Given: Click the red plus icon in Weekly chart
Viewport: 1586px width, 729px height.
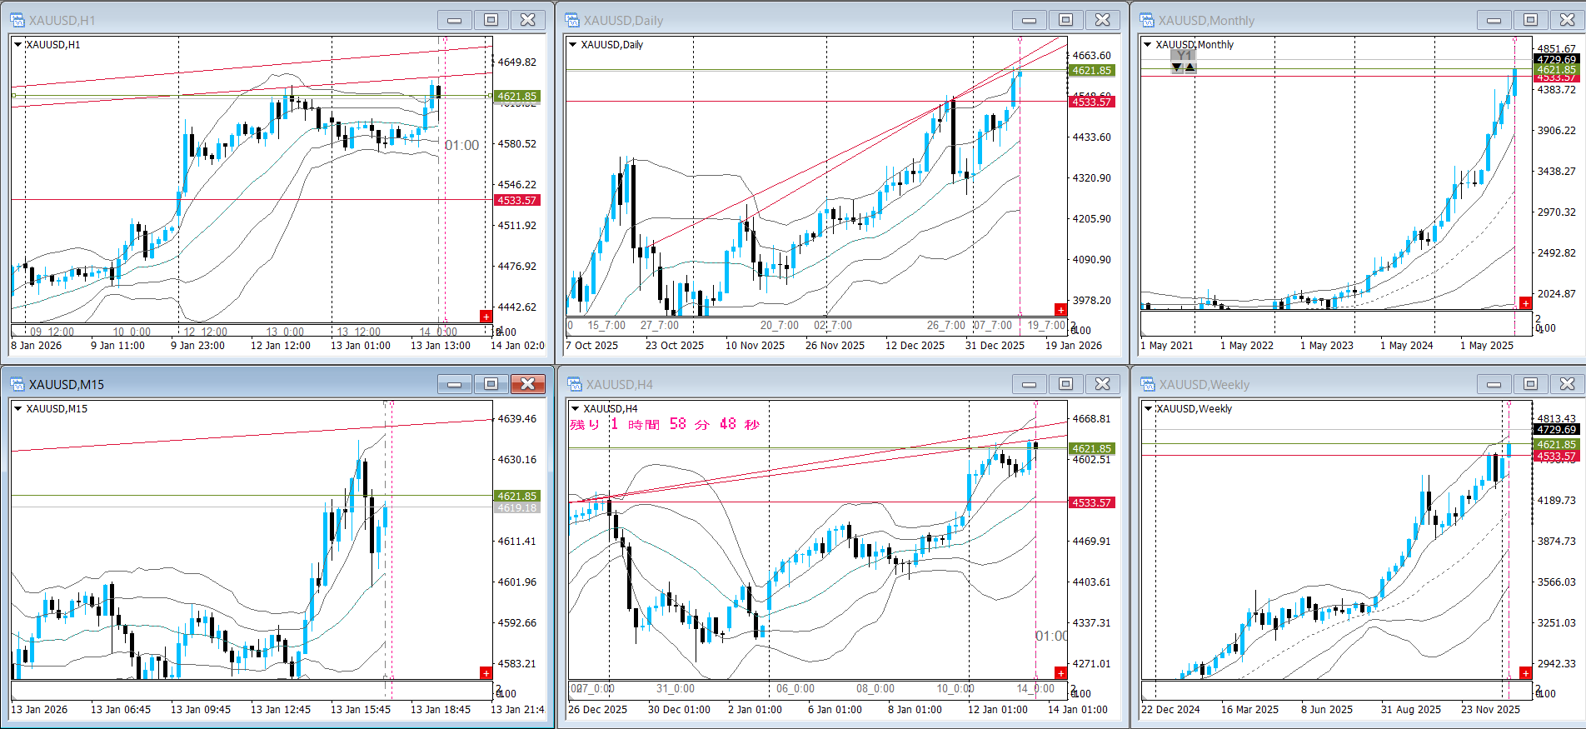Looking at the screenshot, I should pos(1525,672).
